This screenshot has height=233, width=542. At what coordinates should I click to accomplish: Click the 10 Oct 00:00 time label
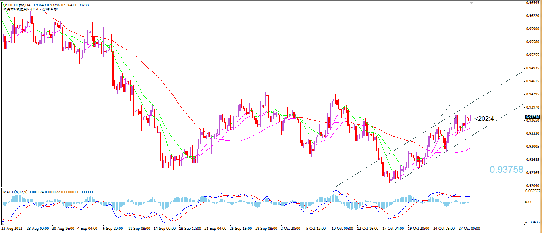pos(342,229)
